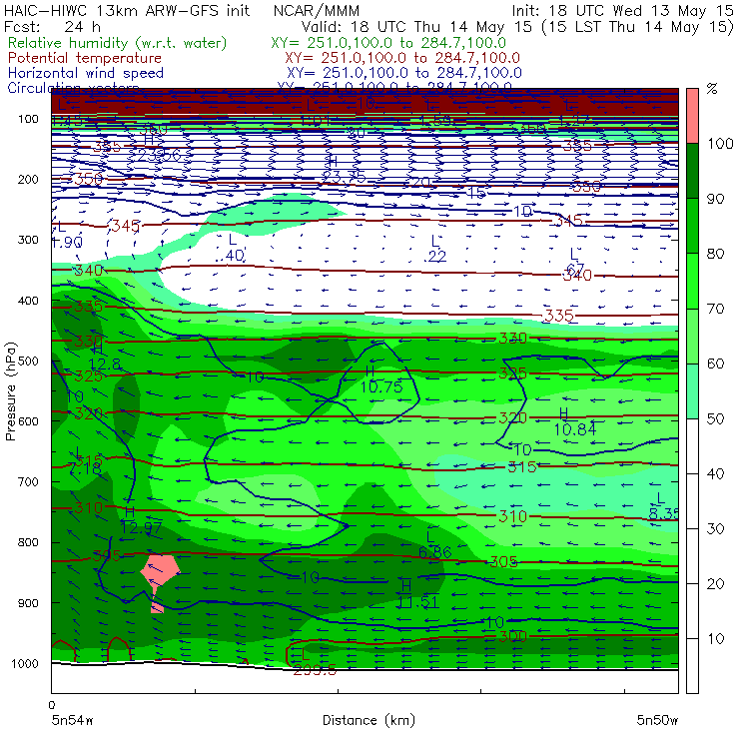Click the pink above-100% colorbar swatch
The image size is (739, 739).
[692, 116]
